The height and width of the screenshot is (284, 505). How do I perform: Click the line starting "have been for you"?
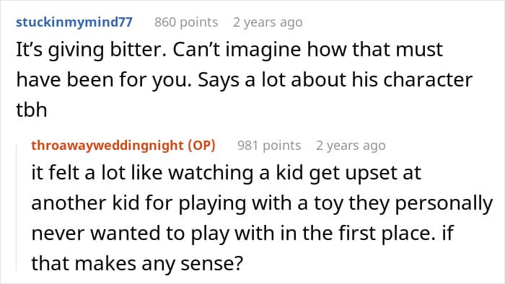point(244,80)
